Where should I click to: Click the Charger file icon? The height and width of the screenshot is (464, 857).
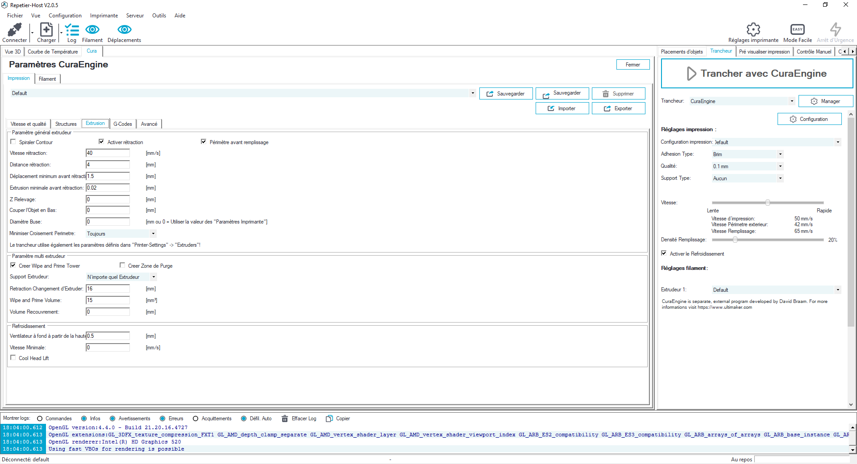click(x=46, y=29)
